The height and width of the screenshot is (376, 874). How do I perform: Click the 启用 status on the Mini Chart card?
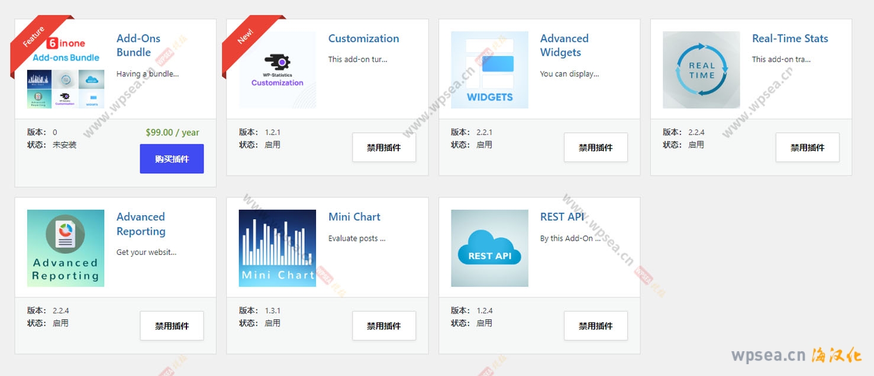272,323
